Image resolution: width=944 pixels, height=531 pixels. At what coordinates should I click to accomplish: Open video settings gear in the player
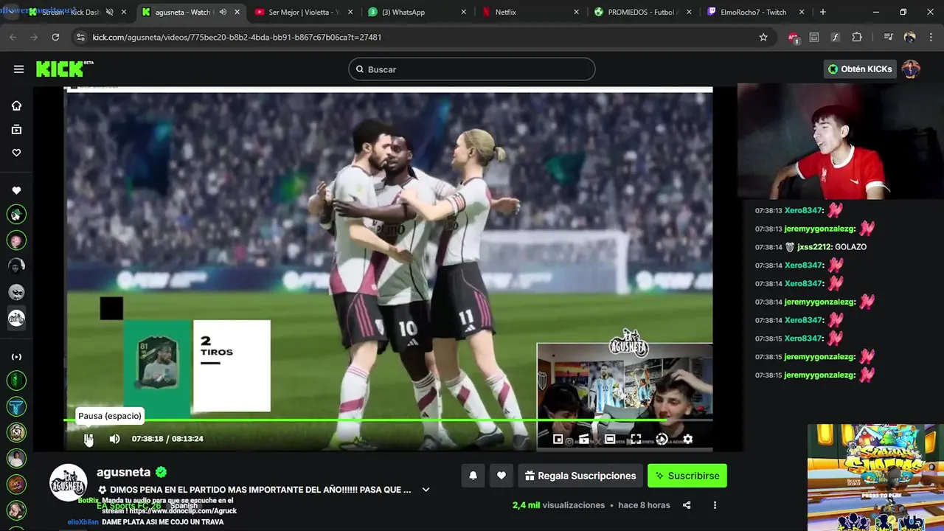pos(687,439)
